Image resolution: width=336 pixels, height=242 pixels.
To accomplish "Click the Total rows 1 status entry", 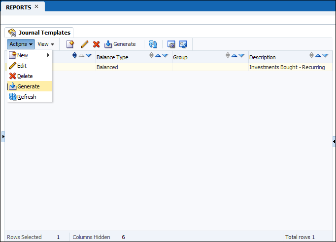I will click(300, 237).
